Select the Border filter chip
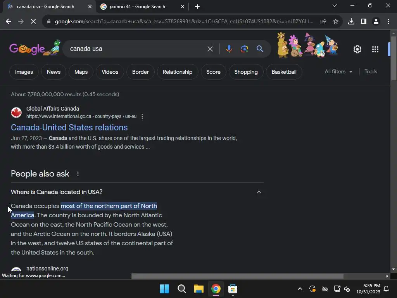397x298 pixels. tap(140, 72)
